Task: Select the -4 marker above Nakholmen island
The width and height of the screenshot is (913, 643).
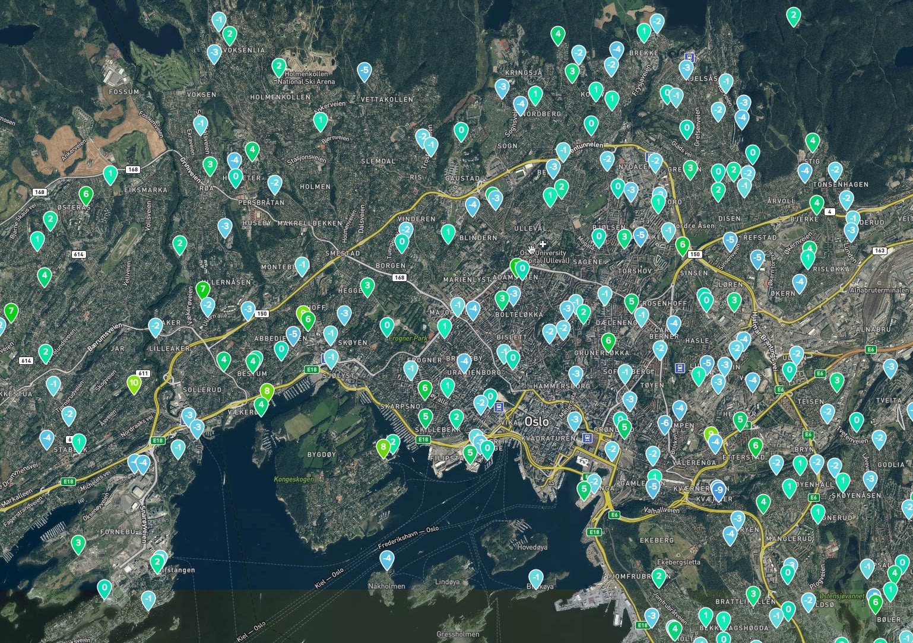Action: point(387,559)
